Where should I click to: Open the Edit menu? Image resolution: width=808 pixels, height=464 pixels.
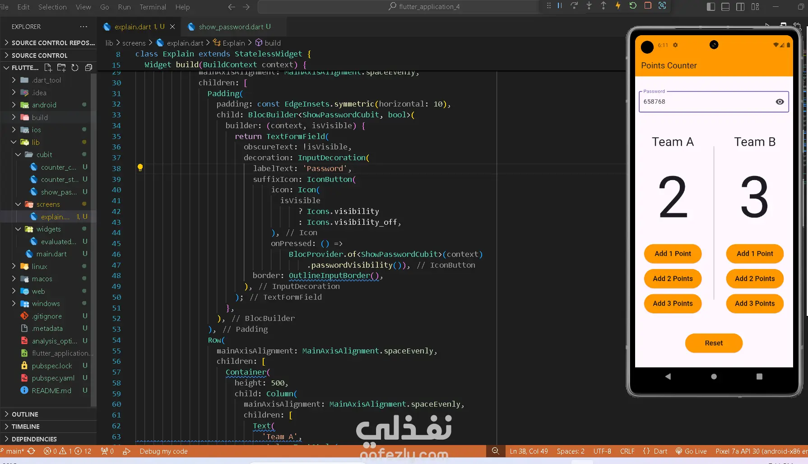point(23,7)
